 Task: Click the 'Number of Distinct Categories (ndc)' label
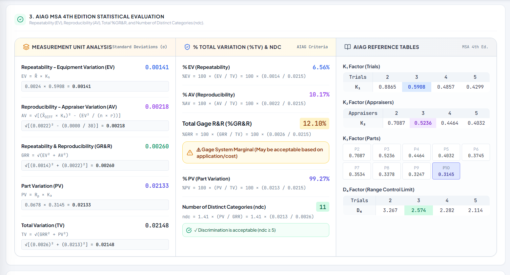point(224,207)
